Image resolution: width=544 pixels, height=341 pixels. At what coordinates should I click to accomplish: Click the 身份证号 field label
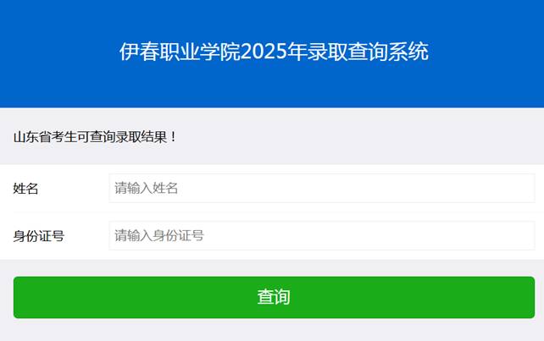[x=39, y=236]
